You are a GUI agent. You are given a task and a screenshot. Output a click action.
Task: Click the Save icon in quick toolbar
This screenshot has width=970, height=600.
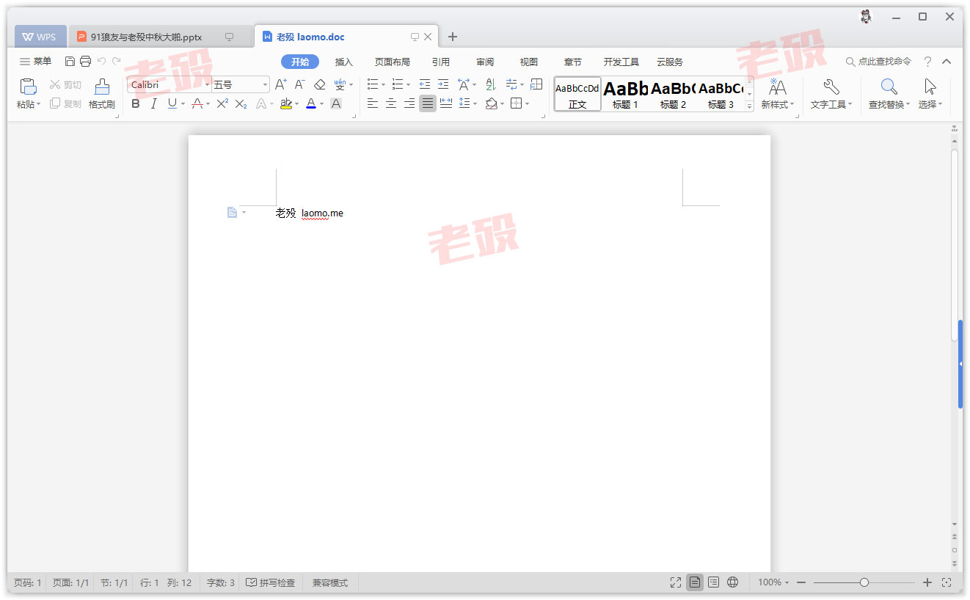[x=70, y=62]
